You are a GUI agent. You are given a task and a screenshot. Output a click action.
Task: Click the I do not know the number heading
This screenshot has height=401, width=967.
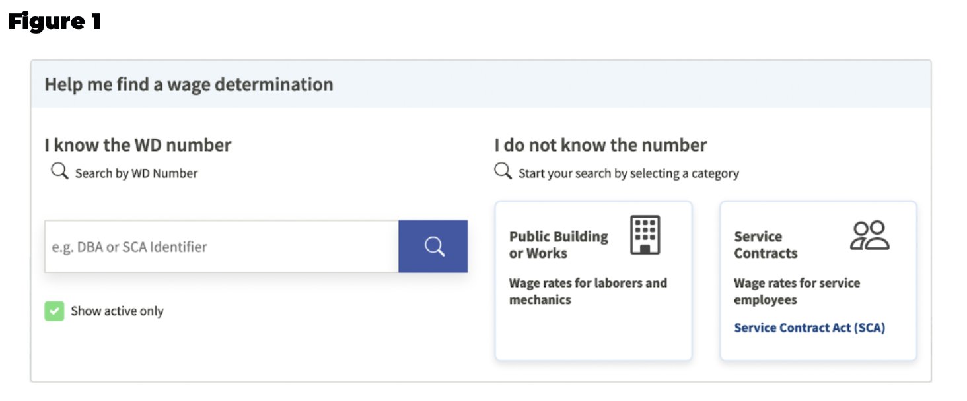[600, 145]
